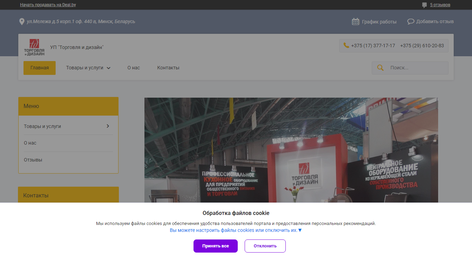The image size is (472, 265).
Task: Click the Обработка файлов cookie heading
Action: pos(236,213)
